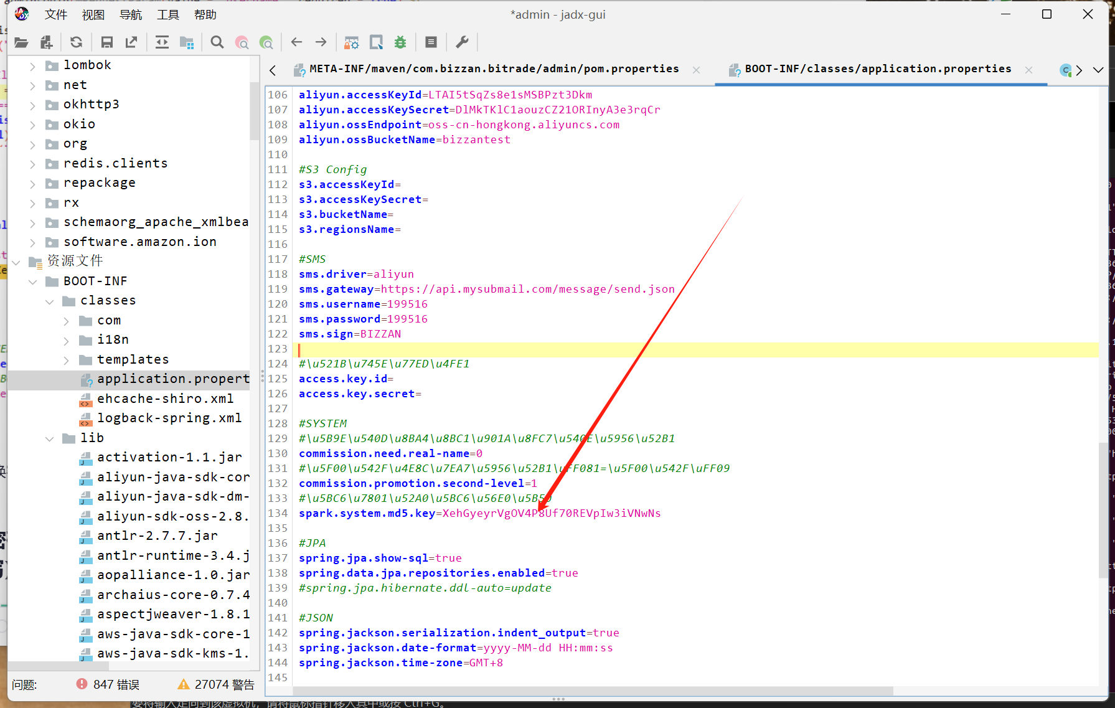Click the aliyun.accessKeySecret property line
The image size is (1115, 708).
pyautogui.click(x=479, y=110)
